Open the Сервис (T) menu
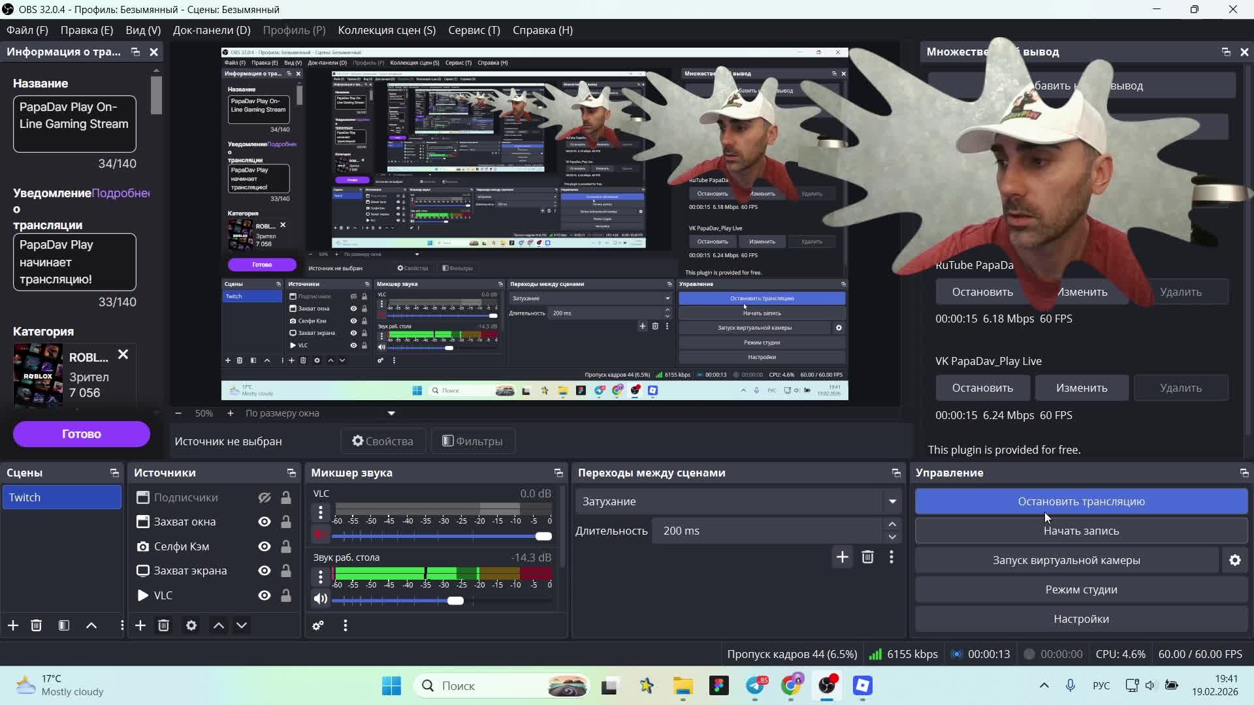The height and width of the screenshot is (705, 1254). coord(474,30)
